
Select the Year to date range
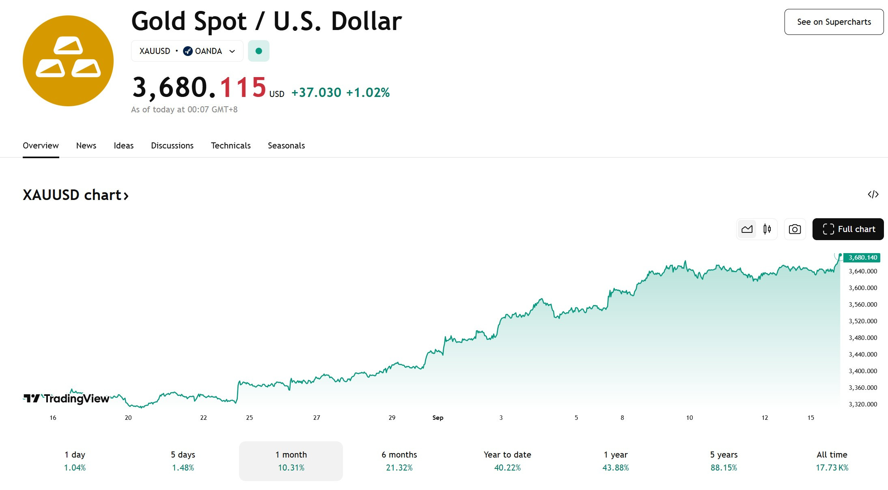coord(507,461)
